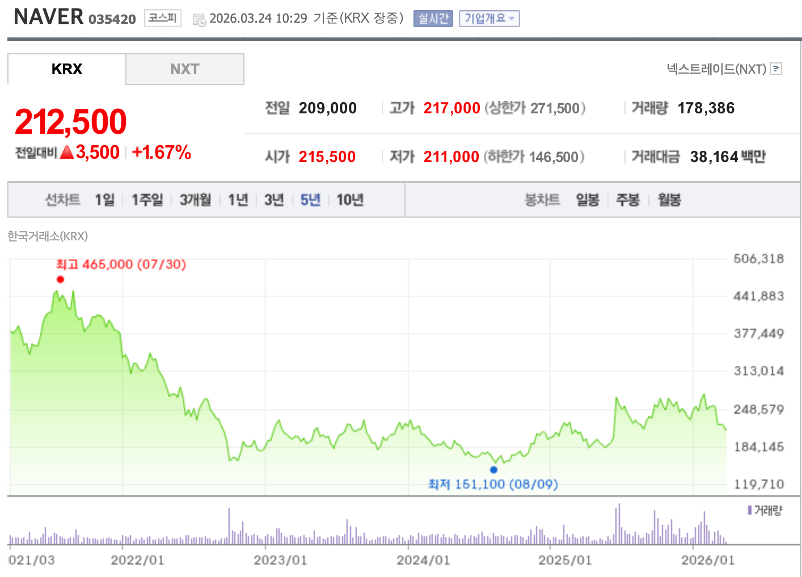Screen dimensions: 802x577
Task: Click the red up-triangle price change indicator
Action: (65, 151)
